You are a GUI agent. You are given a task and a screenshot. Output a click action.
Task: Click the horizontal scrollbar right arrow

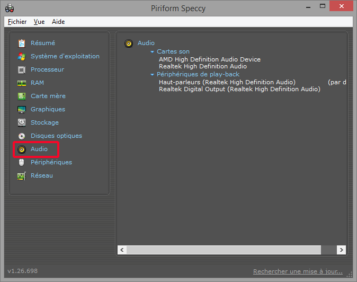click(342, 250)
